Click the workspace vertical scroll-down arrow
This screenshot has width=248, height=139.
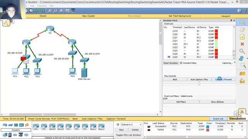[x=160, y=112]
